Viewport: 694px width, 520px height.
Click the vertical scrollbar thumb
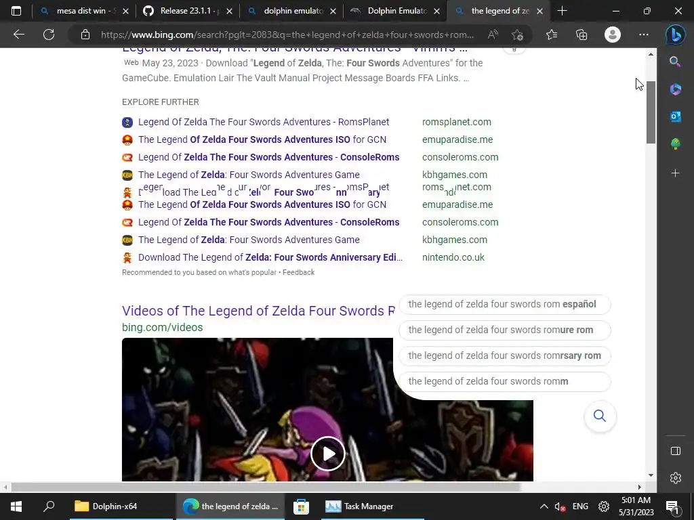(x=651, y=112)
